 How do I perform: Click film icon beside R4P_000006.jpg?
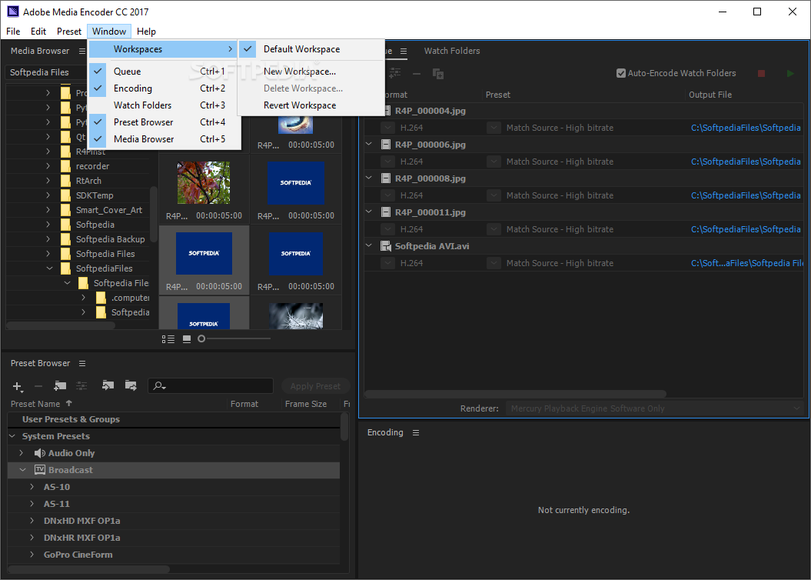(385, 145)
